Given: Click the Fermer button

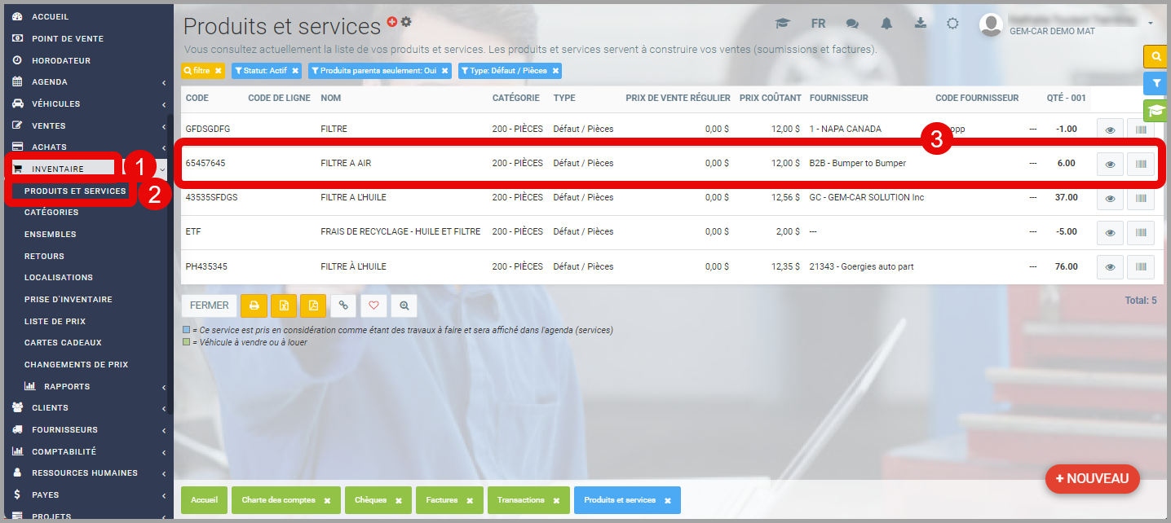Looking at the screenshot, I should (210, 305).
